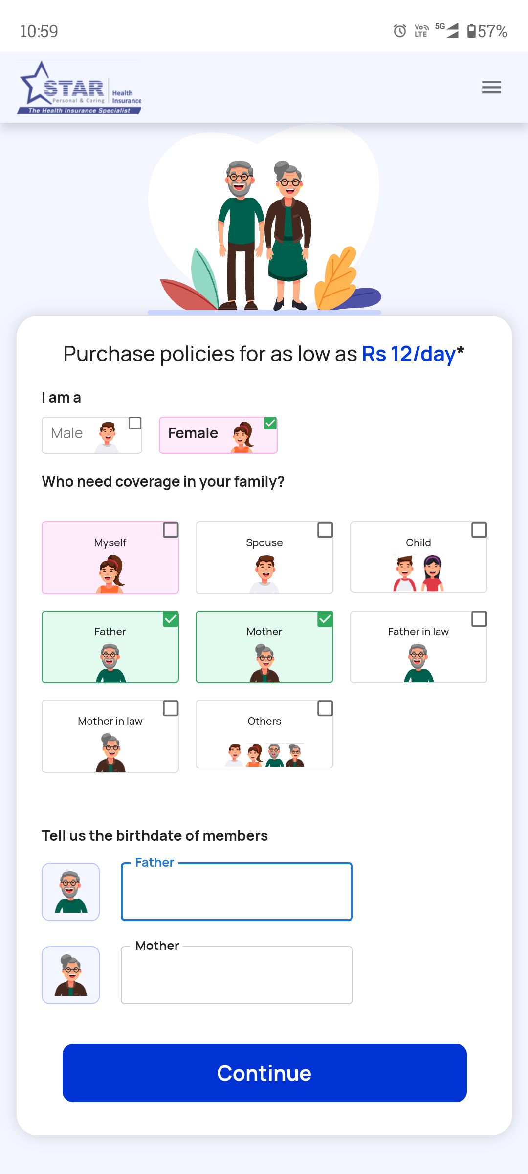This screenshot has height=1174, width=528.
Task: Select Father in law coverage
Action: point(418,647)
